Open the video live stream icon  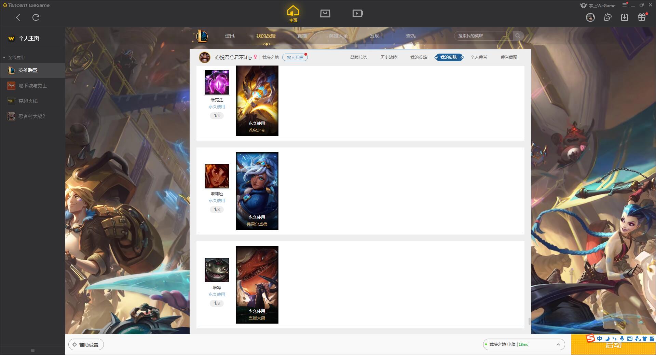click(x=357, y=14)
